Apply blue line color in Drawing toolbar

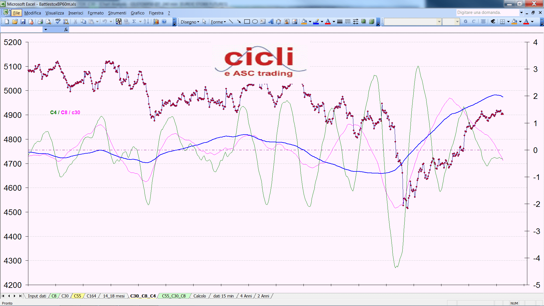(x=316, y=22)
